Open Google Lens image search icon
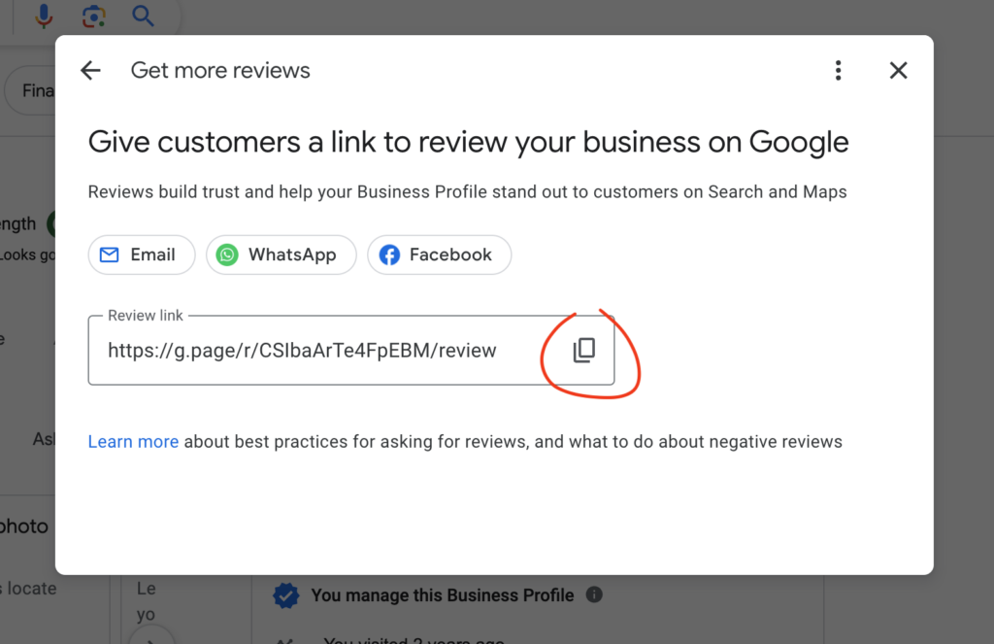The width and height of the screenshot is (994, 644). (93, 16)
